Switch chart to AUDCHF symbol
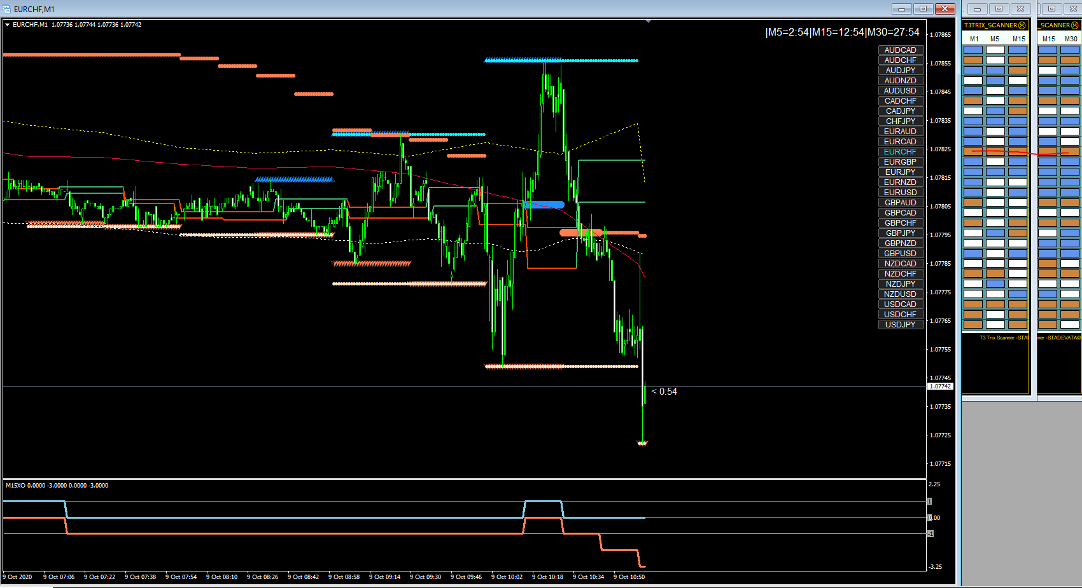The height and width of the screenshot is (588, 1082). (x=901, y=60)
